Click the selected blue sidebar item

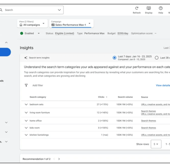coord(5,52)
